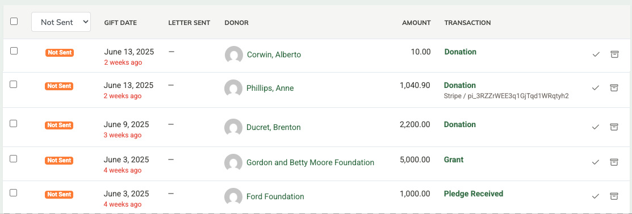Image resolution: width=632 pixels, height=214 pixels.
Task: Click the Not Sent badge for Ducret
Action: 59,125
